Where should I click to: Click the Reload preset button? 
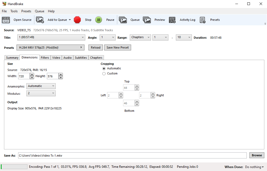(95, 47)
